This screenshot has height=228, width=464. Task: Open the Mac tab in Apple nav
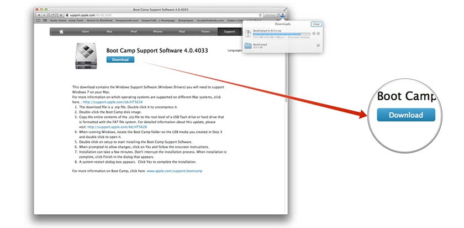(109, 31)
